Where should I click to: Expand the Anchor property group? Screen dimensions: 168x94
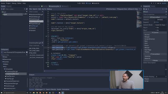(x=147, y=35)
